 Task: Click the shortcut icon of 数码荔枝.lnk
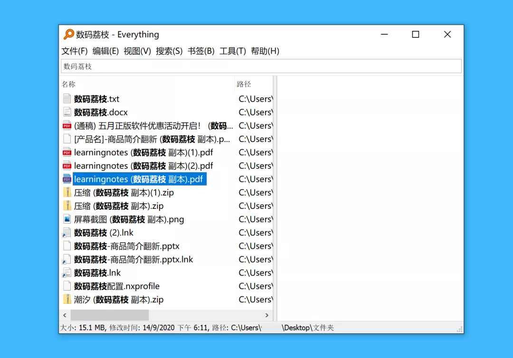66,273
